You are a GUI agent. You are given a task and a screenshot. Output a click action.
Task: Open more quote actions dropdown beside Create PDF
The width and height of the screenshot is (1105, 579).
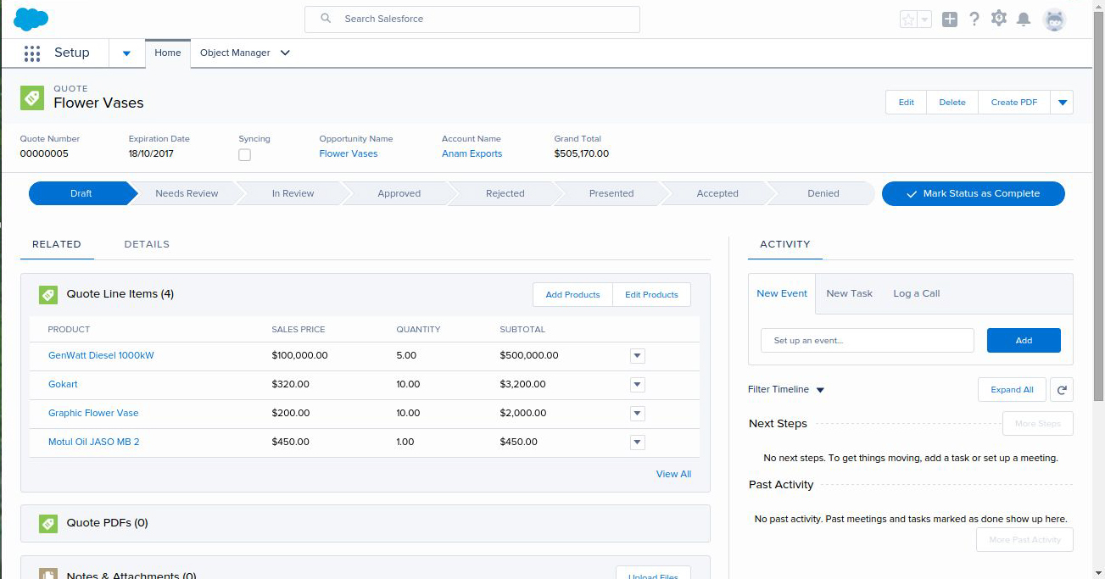(x=1062, y=103)
